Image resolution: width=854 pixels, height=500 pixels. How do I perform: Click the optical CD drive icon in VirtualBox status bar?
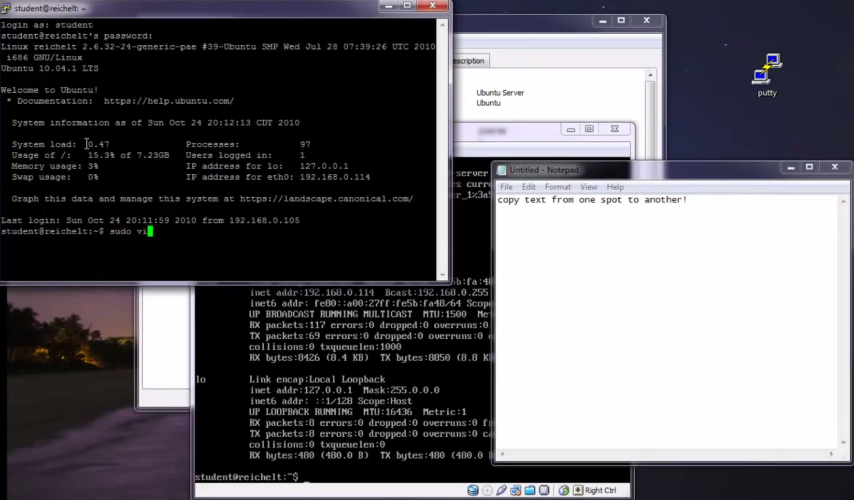click(487, 490)
